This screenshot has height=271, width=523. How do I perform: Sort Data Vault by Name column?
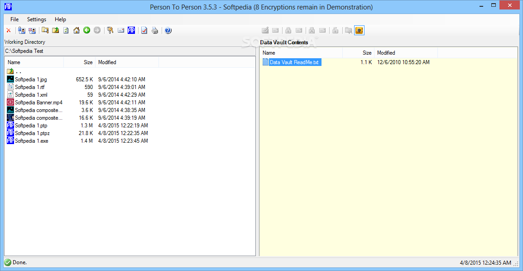point(301,53)
